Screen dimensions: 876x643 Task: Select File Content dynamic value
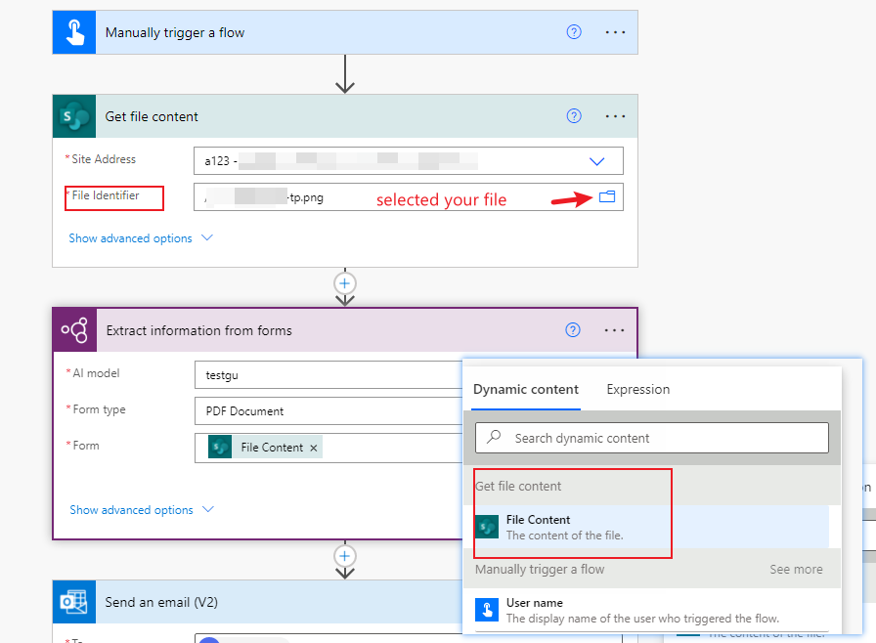651,527
